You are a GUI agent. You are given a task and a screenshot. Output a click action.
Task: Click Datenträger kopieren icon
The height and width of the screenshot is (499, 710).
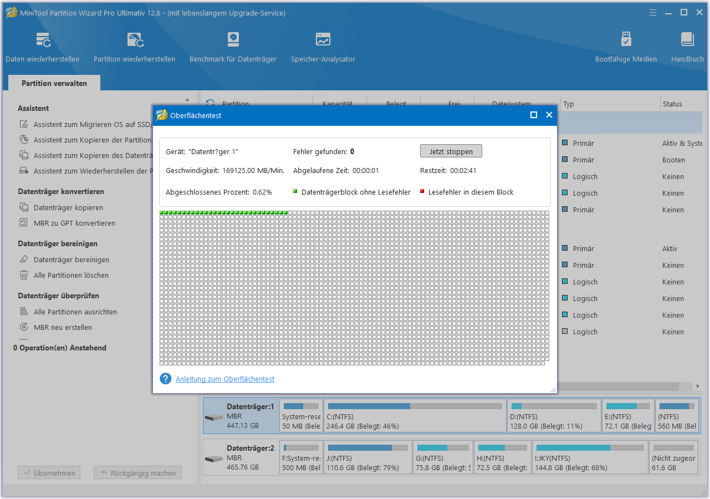pyautogui.click(x=24, y=207)
